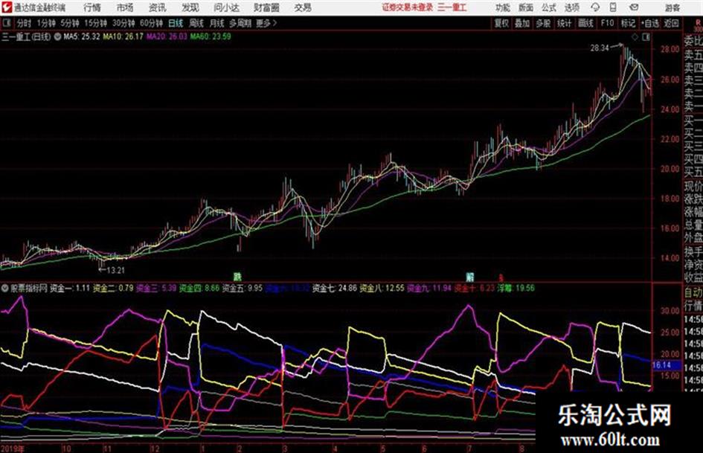
Task: Open the 财富圈 menu
Action: (267, 7)
